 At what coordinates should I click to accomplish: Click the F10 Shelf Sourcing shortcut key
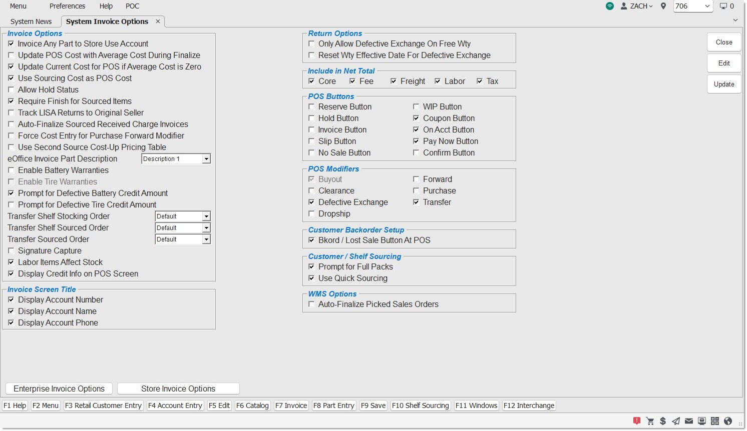(420, 405)
